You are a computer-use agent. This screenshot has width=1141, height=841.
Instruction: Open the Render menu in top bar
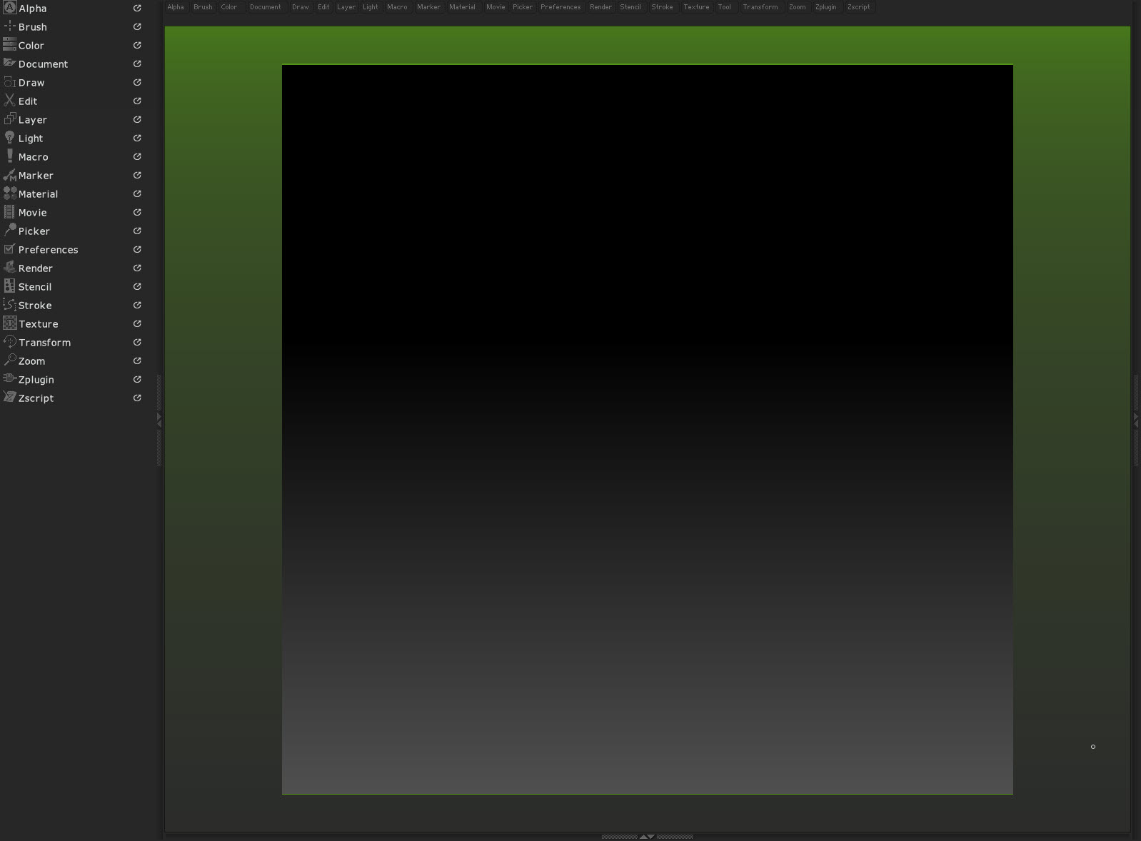(x=601, y=7)
